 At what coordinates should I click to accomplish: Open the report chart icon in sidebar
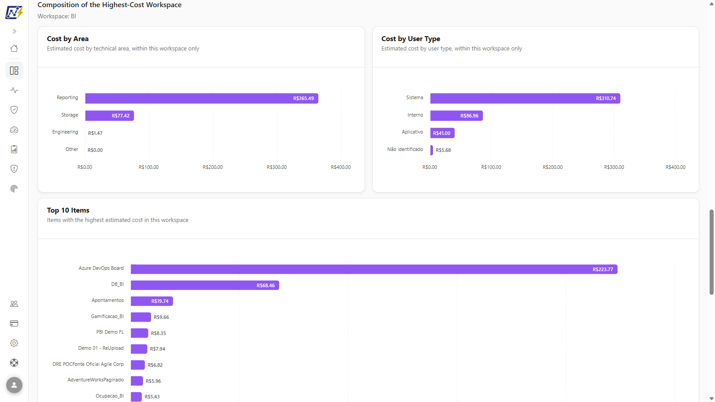point(14,149)
